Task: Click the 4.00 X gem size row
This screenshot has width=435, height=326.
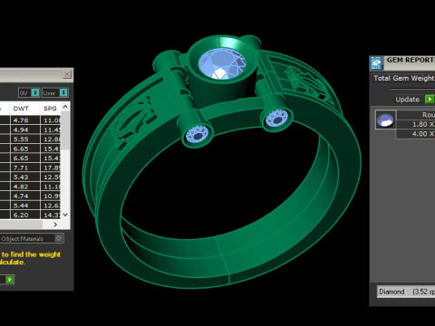Action: point(415,134)
